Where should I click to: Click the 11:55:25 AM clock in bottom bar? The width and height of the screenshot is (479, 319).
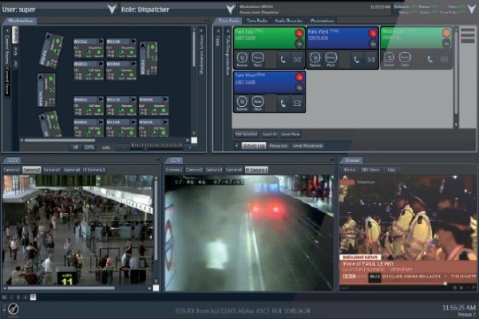tap(459, 307)
